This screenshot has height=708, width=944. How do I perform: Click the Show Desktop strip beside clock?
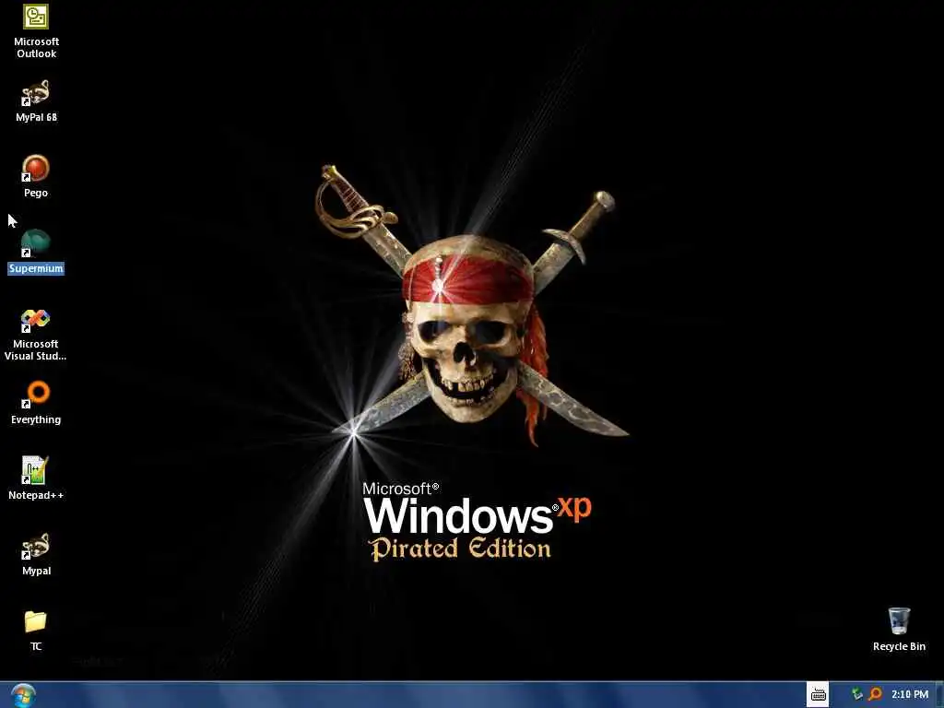point(939,695)
